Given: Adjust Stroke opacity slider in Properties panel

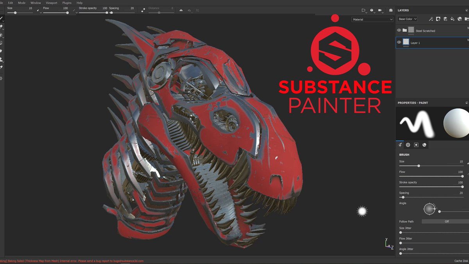Looking at the screenshot, I should (x=431, y=187).
